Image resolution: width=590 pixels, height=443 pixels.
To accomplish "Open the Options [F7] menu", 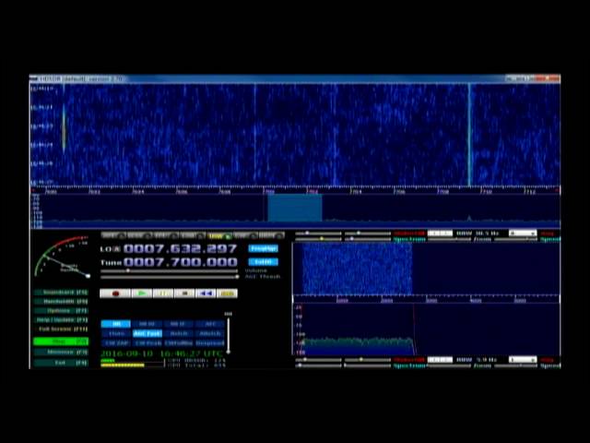I will [x=61, y=311].
